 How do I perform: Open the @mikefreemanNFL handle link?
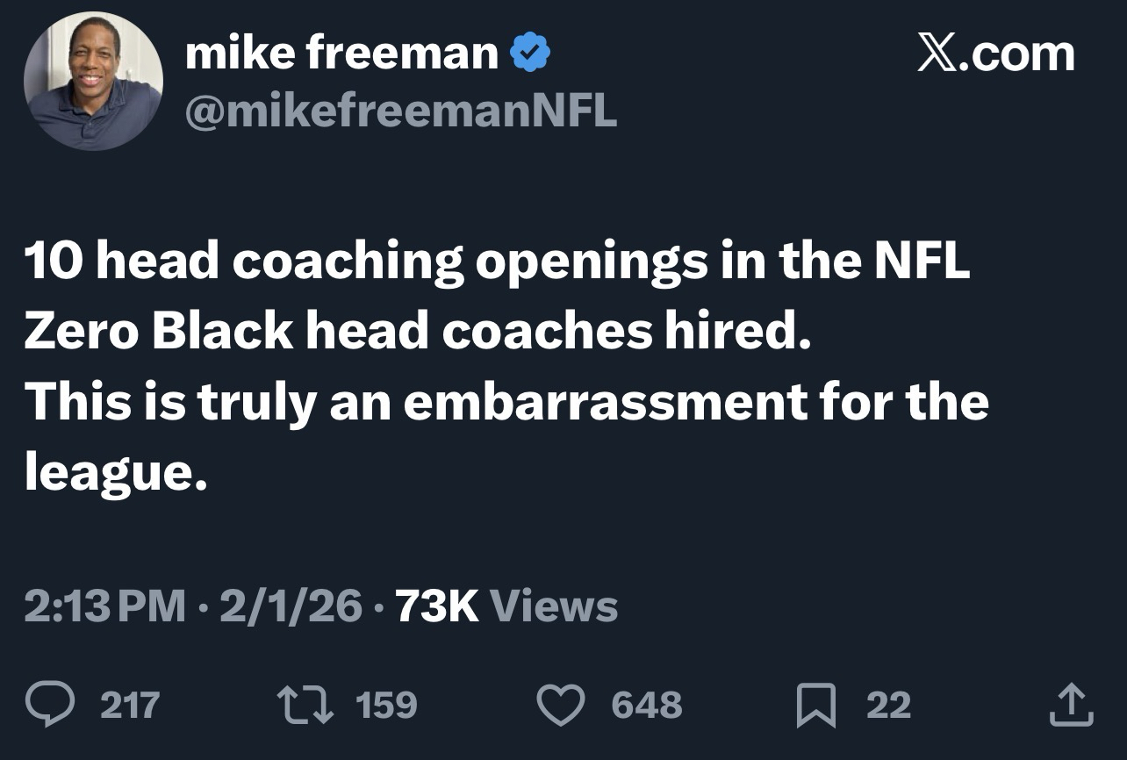pyautogui.click(x=400, y=110)
